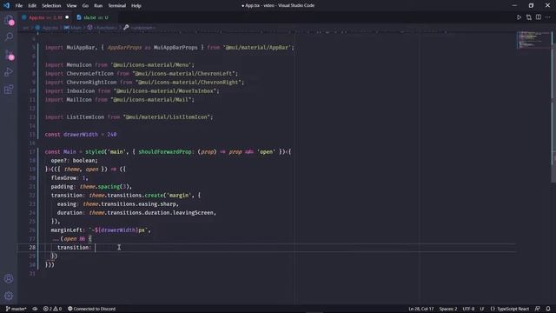Click the Spaces: 2 indentation setting
The width and height of the screenshot is (556, 313).
pyautogui.click(x=448, y=309)
